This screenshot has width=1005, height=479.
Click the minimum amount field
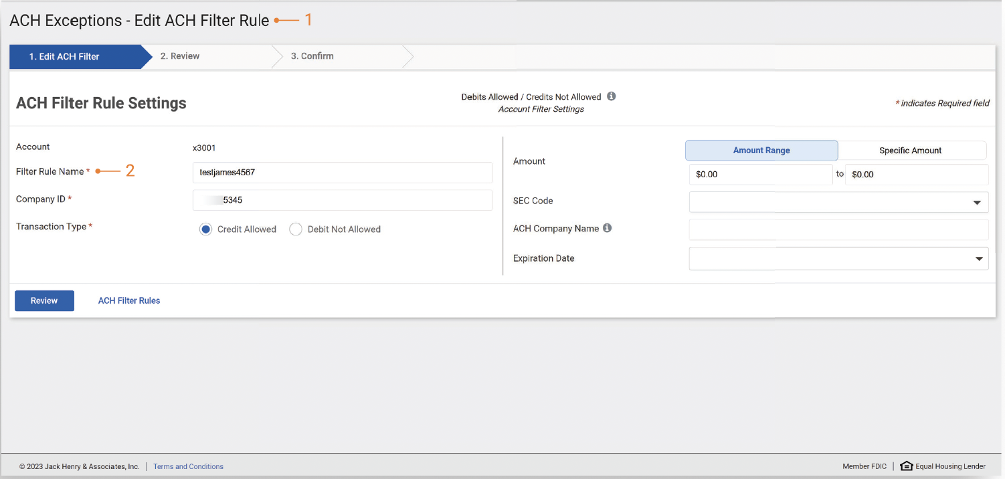point(760,175)
